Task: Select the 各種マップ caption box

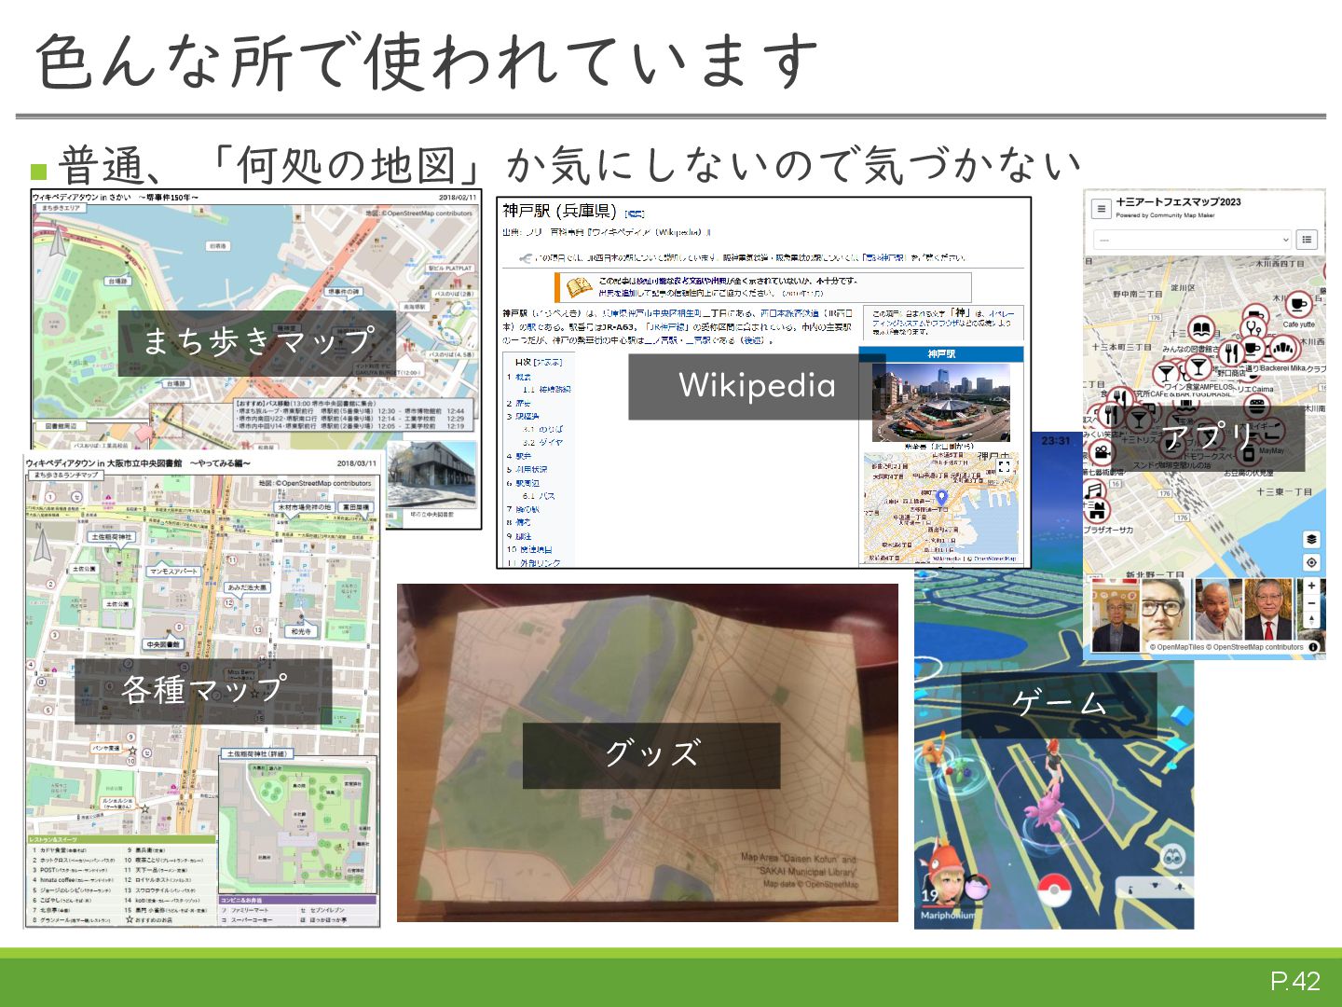Action: point(202,691)
